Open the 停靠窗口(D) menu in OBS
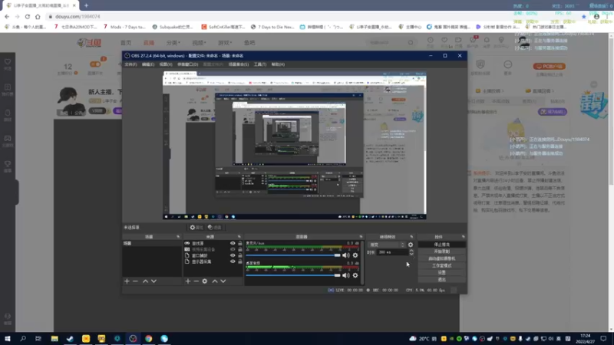Screen dimensions: 614x345 click(187, 64)
